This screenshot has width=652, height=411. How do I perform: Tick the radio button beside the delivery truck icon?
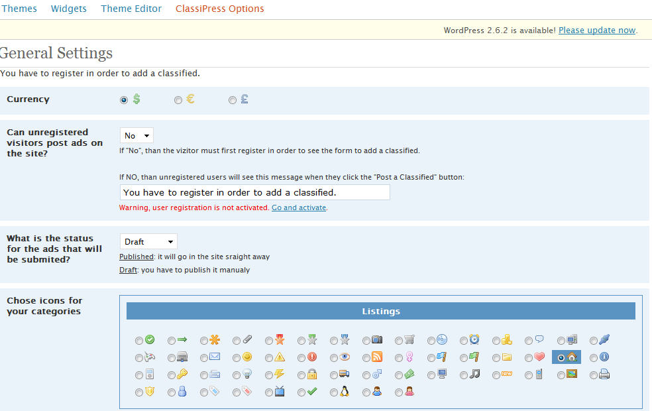[x=333, y=375]
